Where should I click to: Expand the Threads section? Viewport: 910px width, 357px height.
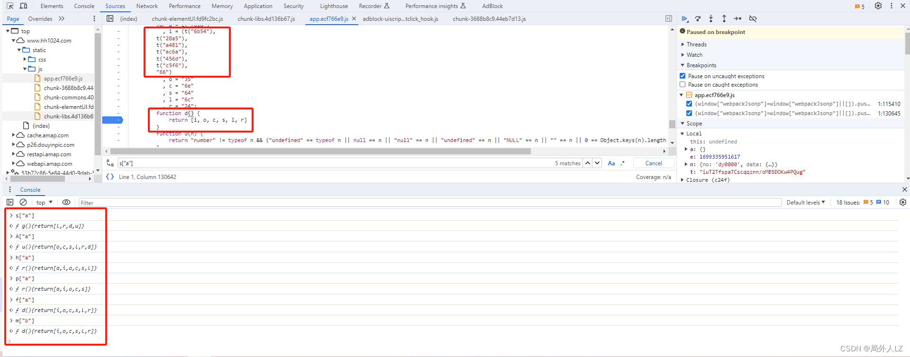[x=683, y=44]
